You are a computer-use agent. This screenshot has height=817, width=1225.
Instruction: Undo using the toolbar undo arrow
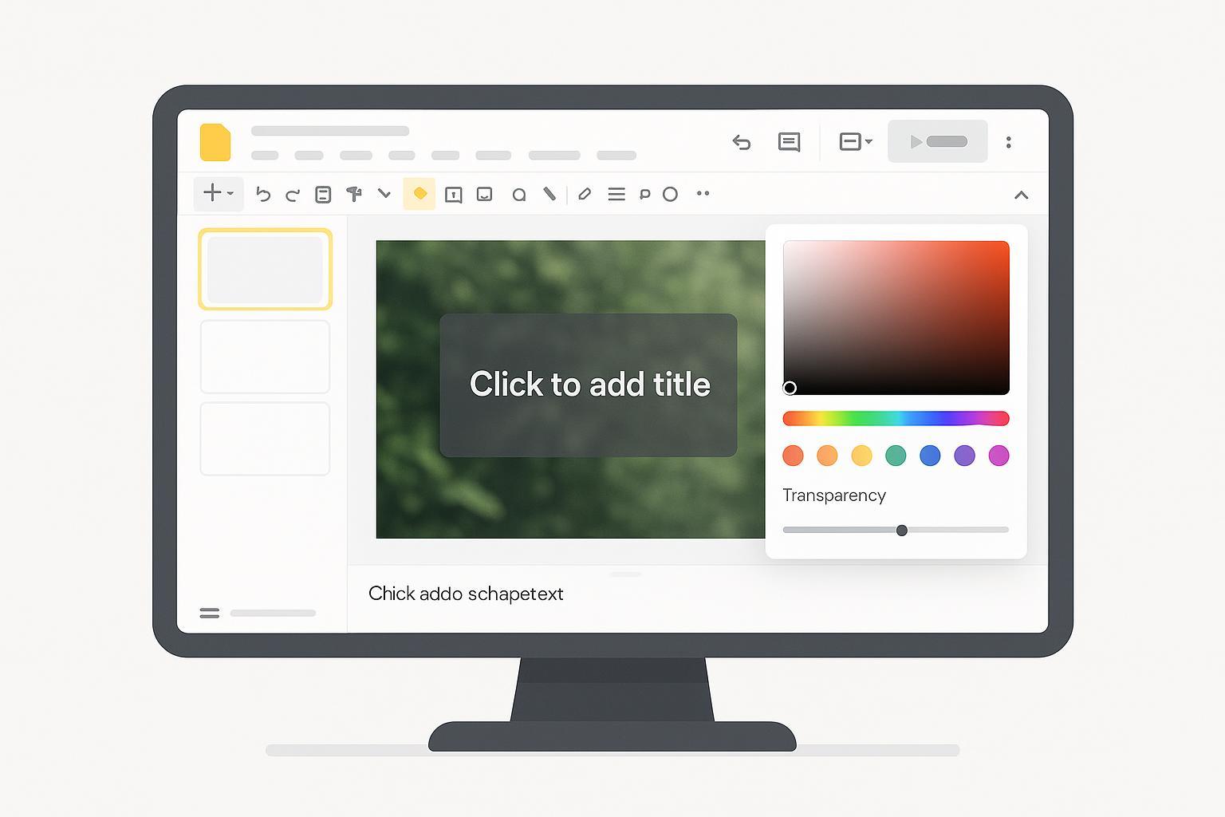click(262, 195)
